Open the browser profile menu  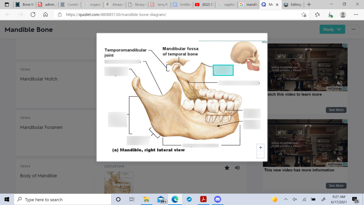pyautogui.click(x=343, y=14)
